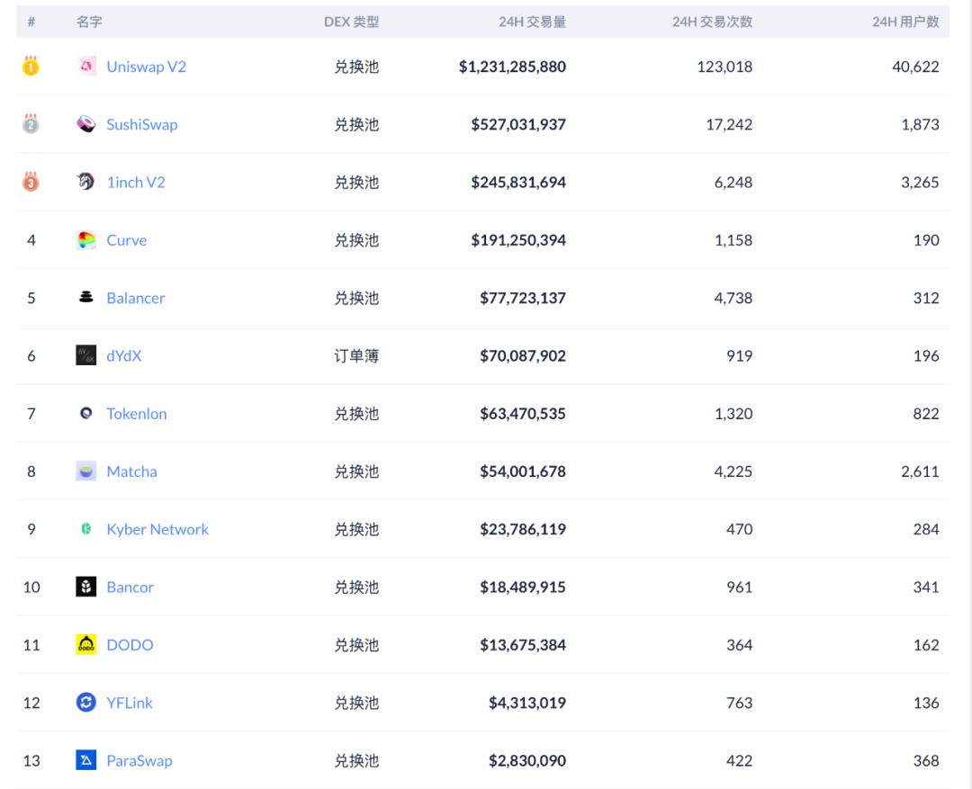Open the Tokenlon link
Image resolution: width=972 pixels, height=789 pixels.
point(136,414)
